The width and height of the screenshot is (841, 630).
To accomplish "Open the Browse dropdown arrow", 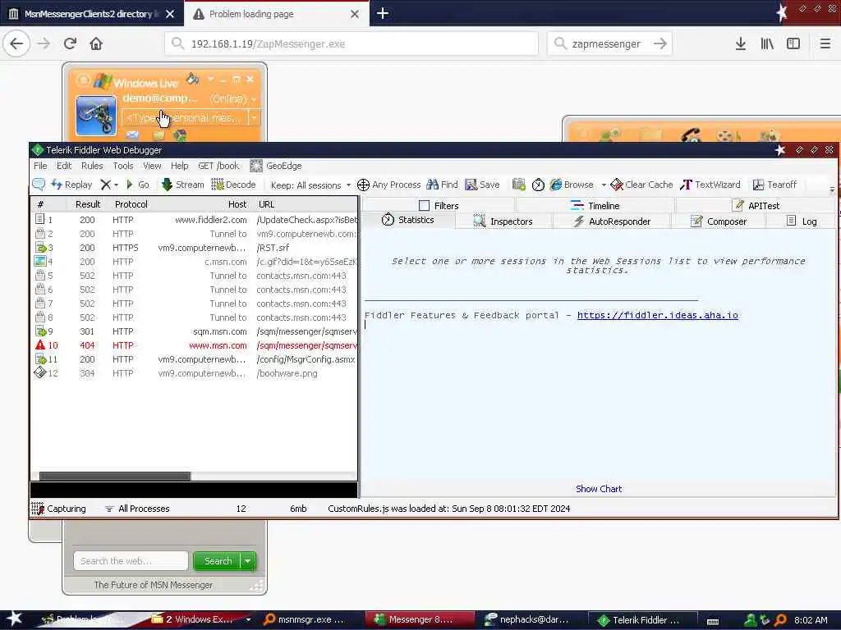I will click(x=604, y=185).
